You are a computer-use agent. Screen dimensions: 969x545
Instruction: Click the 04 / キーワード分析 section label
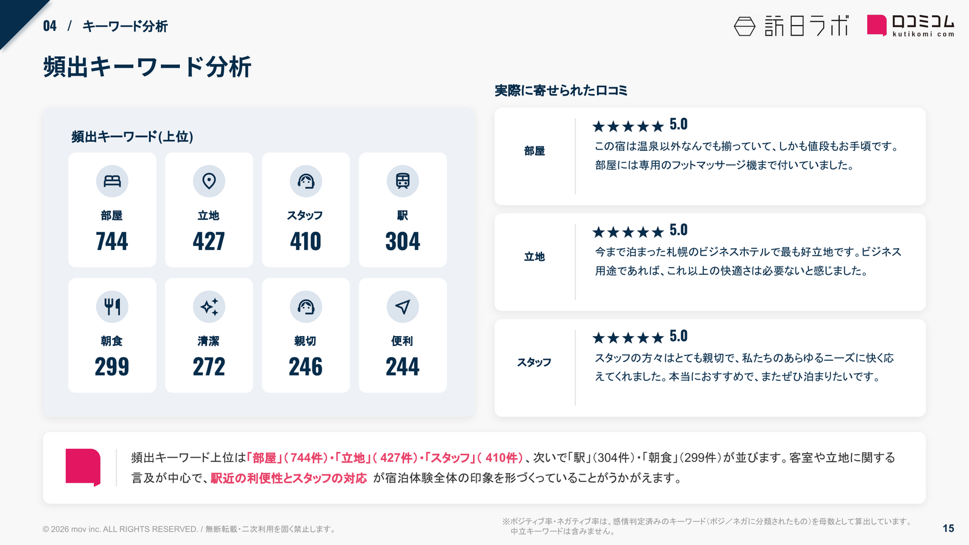coord(105,26)
